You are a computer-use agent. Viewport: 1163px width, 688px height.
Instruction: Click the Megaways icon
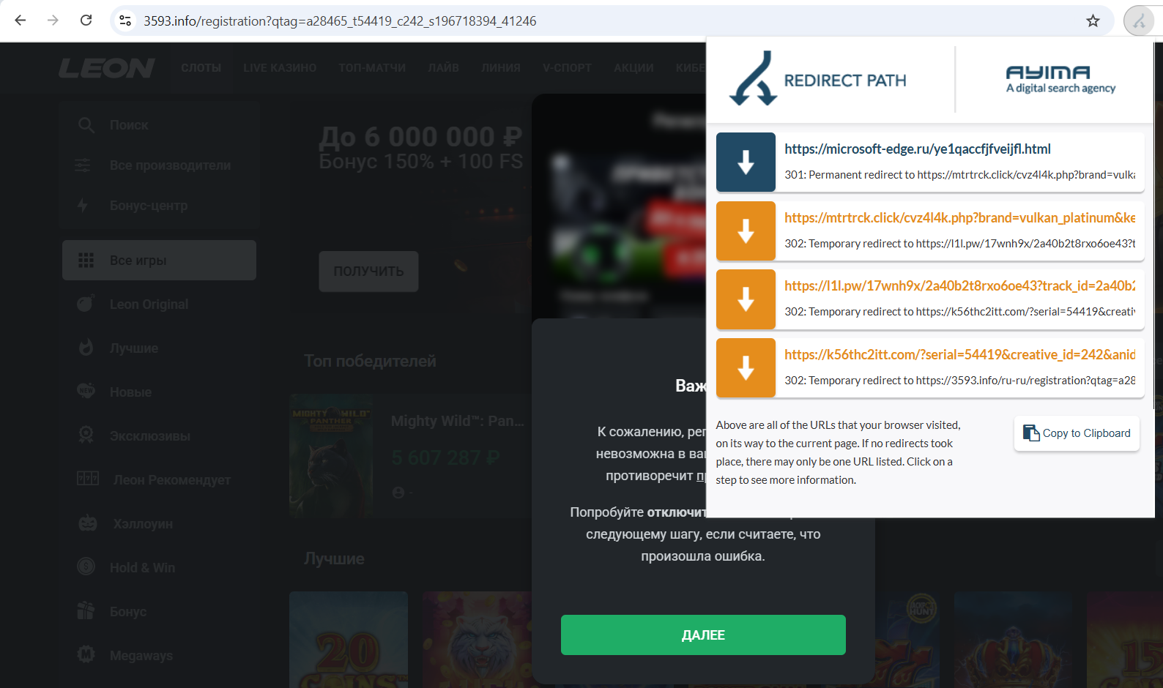[86, 654]
